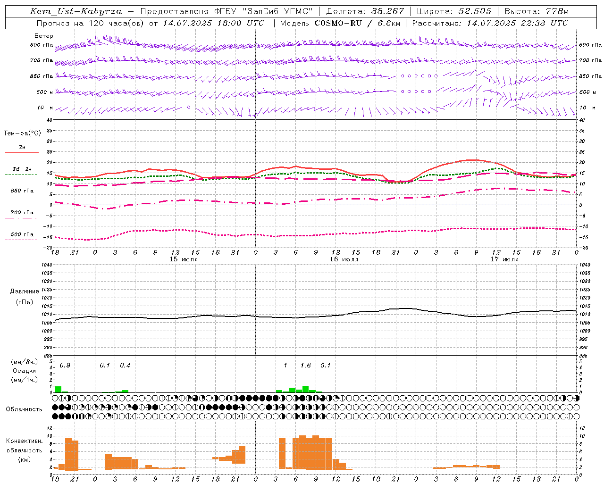Image resolution: width=604 pixels, height=483 pixels.
Task: Click the 0.9 precipitation total value
Action: click(65, 366)
